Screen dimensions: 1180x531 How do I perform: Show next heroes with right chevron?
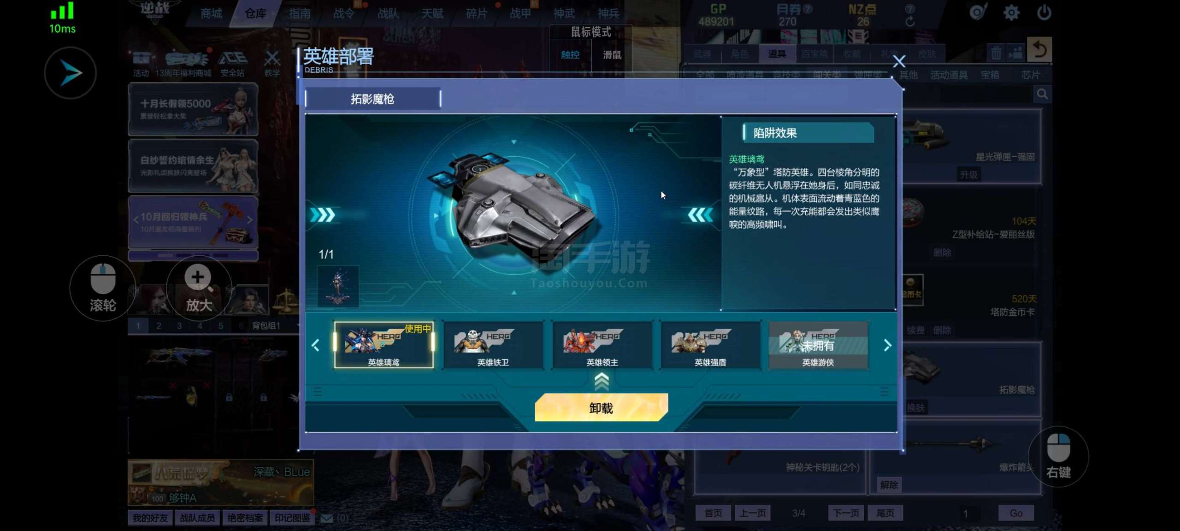coord(887,345)
